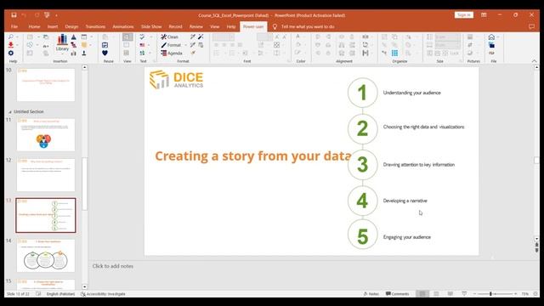The height and width of the screenshot is (306, 544).
Task: Switch to the Animations ribbon tab
Action: (x=122, y=26)
